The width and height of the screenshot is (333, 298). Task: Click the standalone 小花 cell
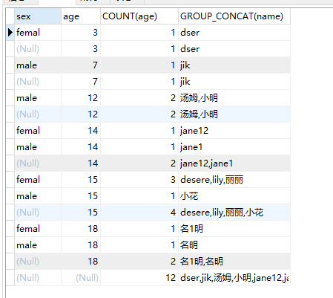[x=234, y=196]
